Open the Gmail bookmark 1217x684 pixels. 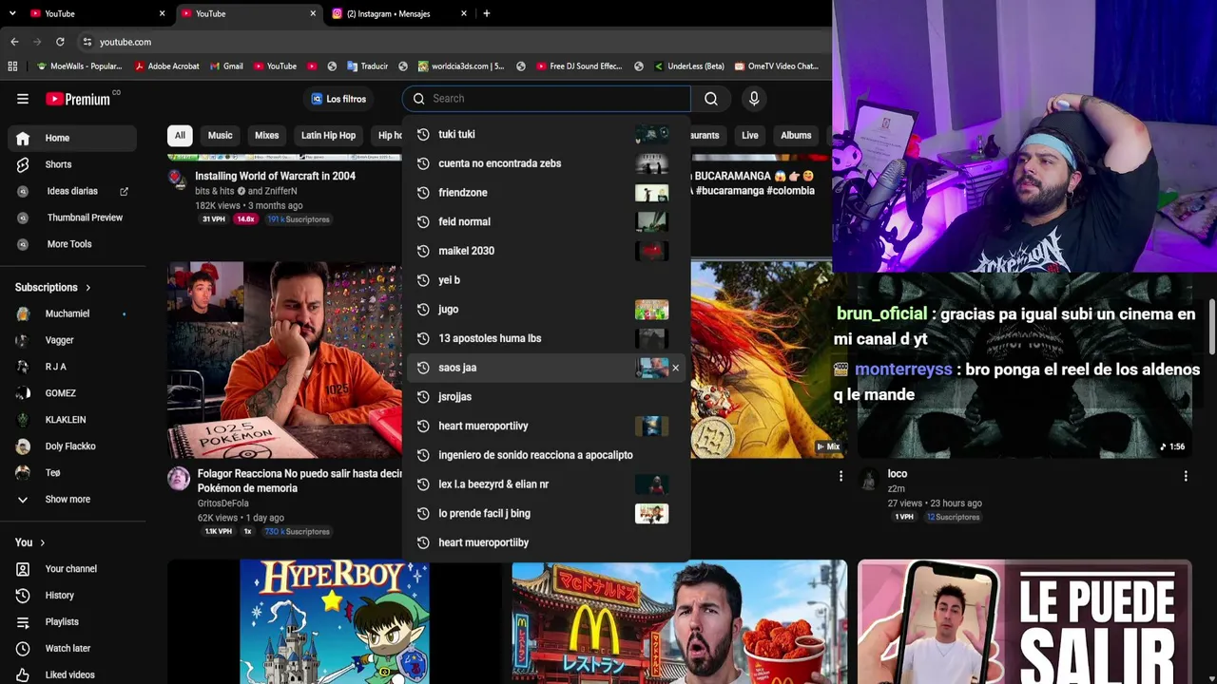(225, 66)
